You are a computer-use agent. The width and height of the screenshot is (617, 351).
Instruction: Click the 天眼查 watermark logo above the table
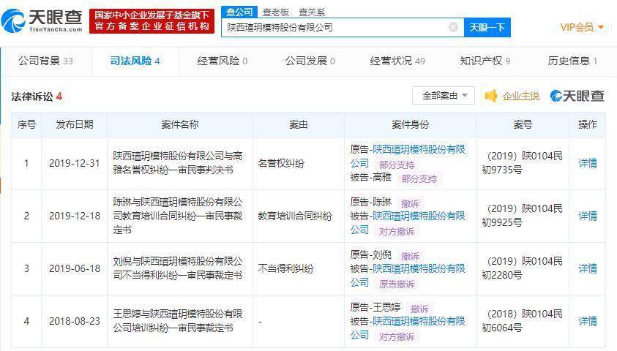pyautogui.click(x=577, y=96)
